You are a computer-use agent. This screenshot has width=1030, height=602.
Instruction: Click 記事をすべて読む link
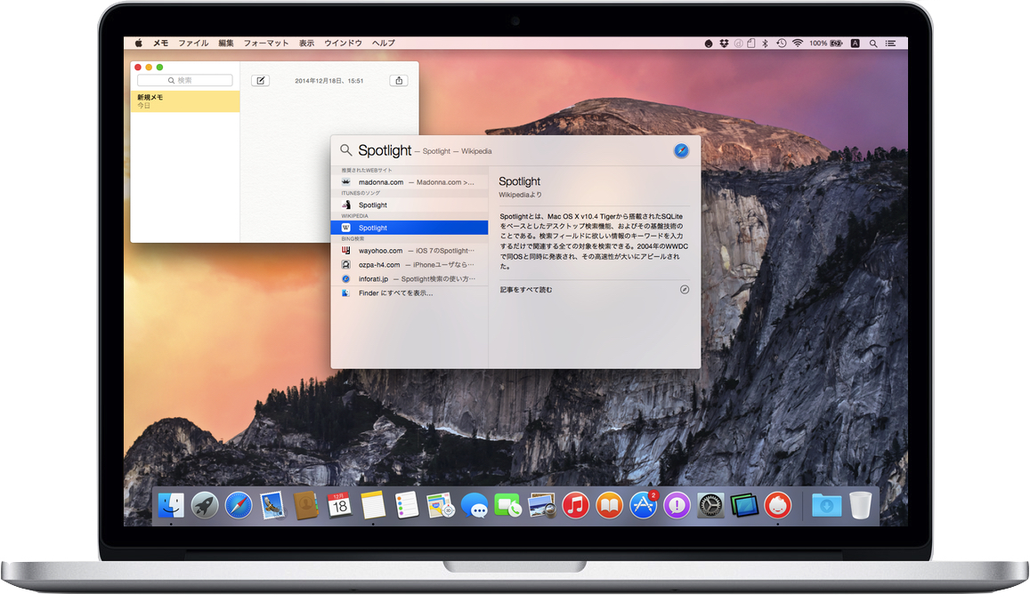click(x=526, y=290)
